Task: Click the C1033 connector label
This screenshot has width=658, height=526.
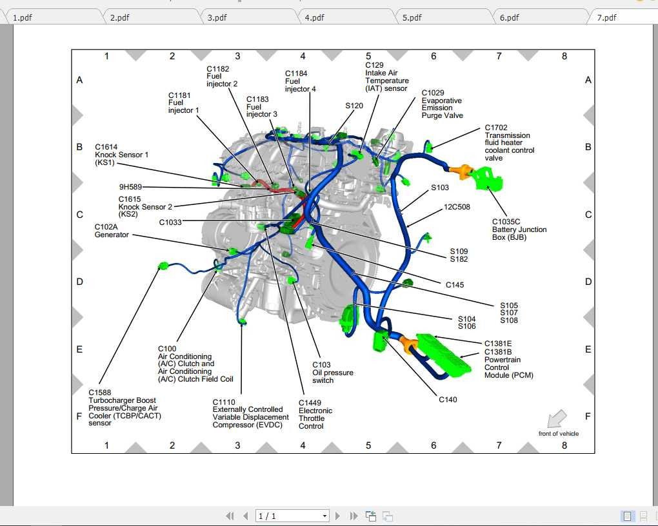Action: 170,222
